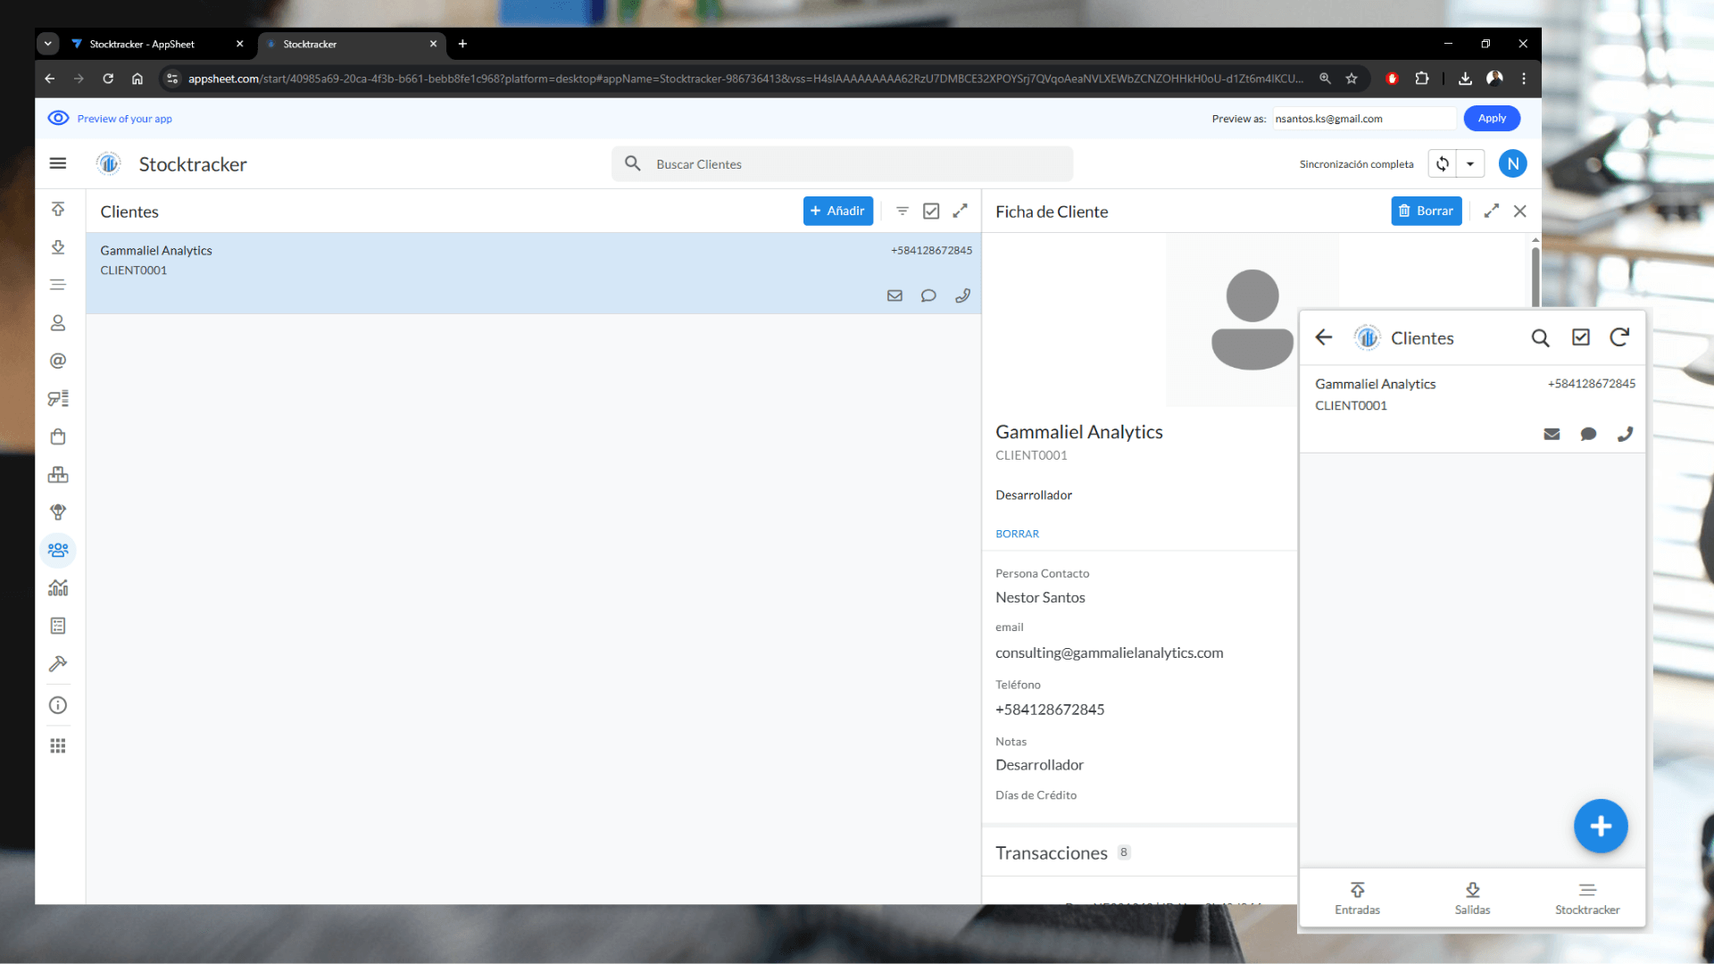Click the Preview as email field
1714x964 pixels.
click(x=1364, y=119)
